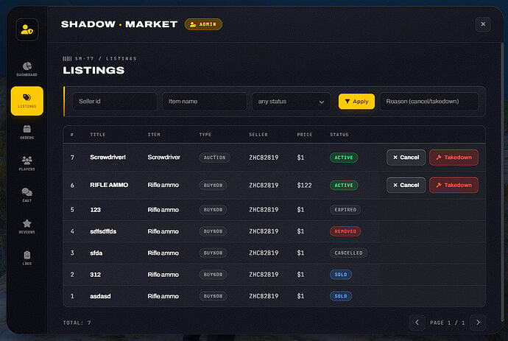Go to the previous page arrow

[x=417, y=323]
